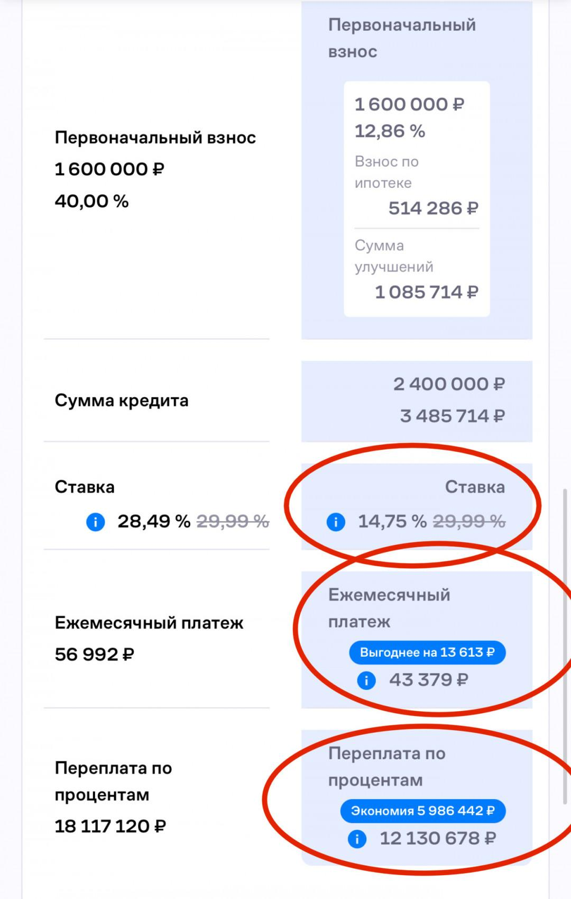Image resolution: width=571 pixels, height=899 pixels.
Task: Tap info icon beside 28,49 % rate
Action: [x=96, y=522]
